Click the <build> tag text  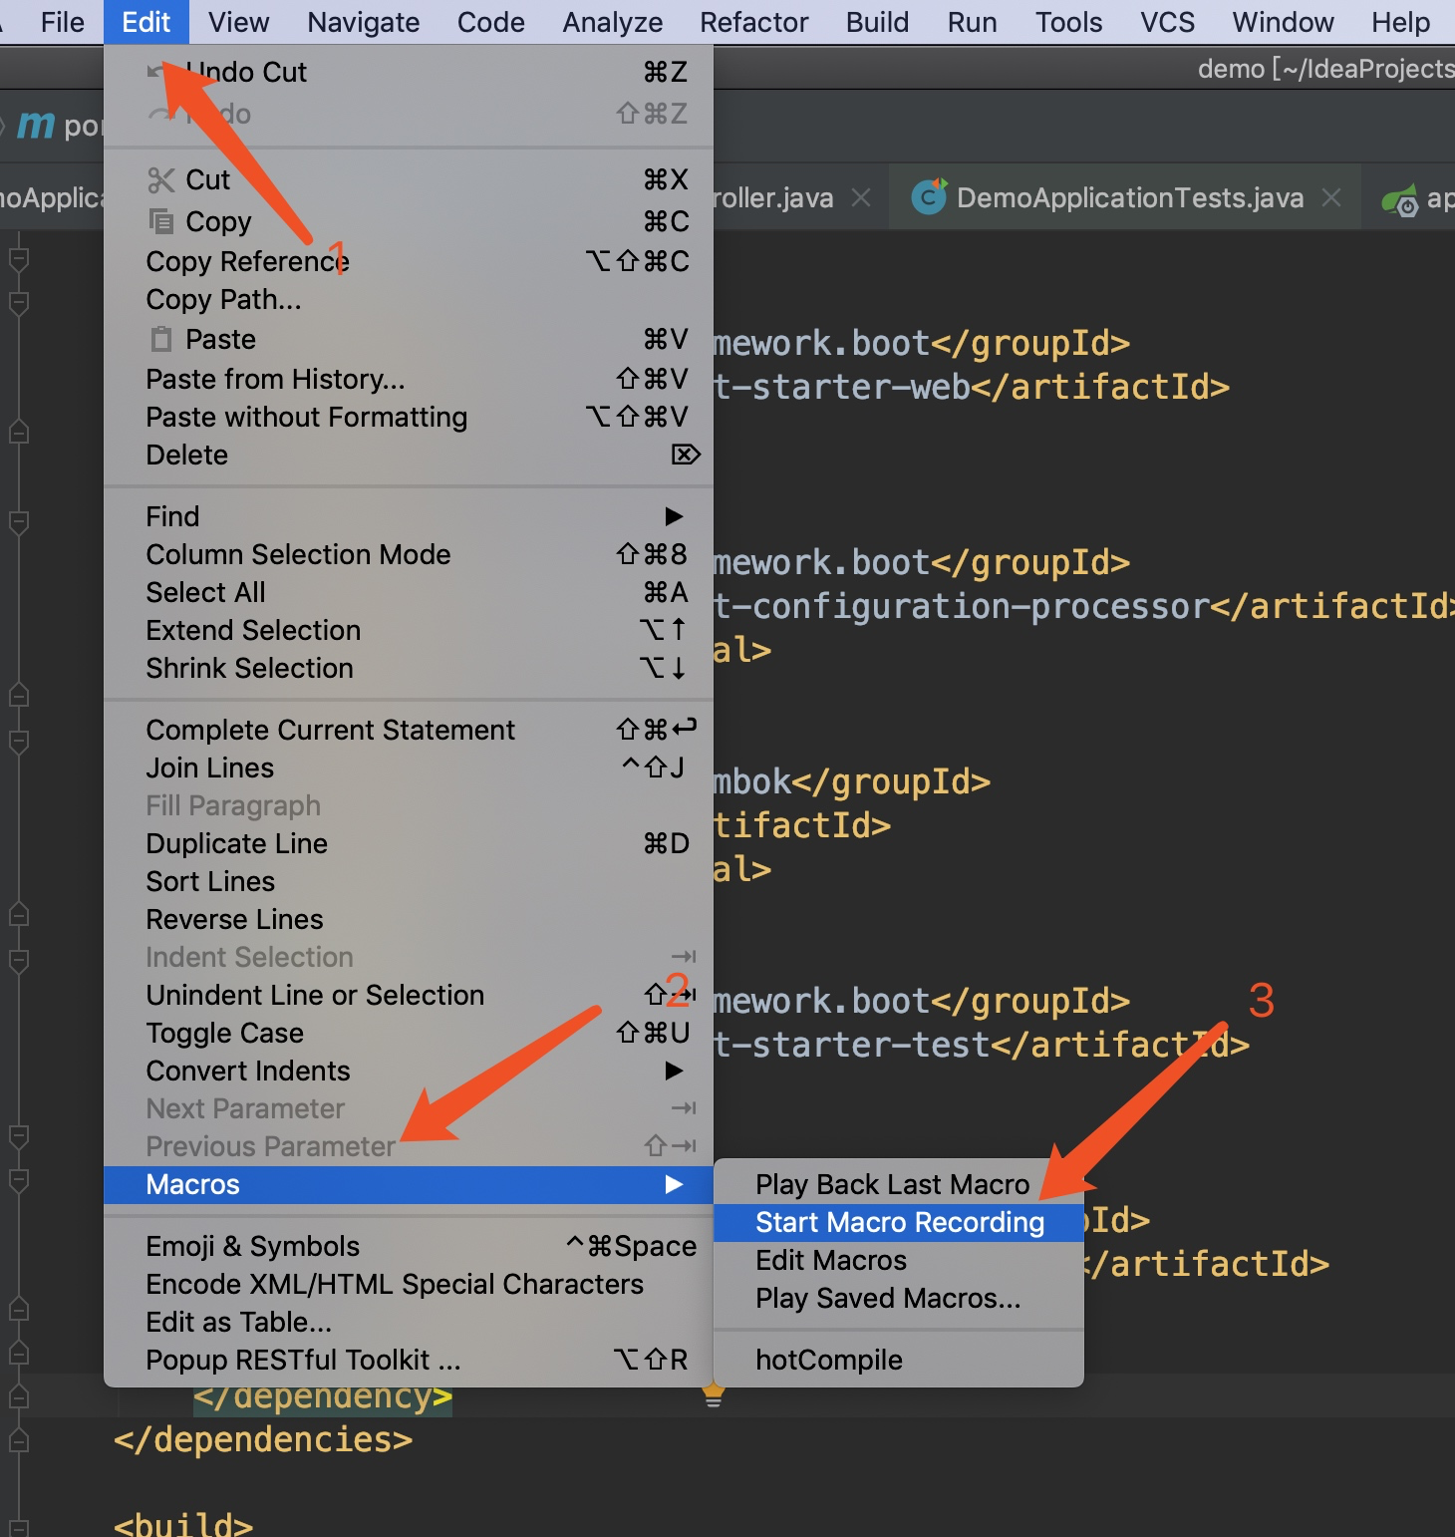point(183,1525)
